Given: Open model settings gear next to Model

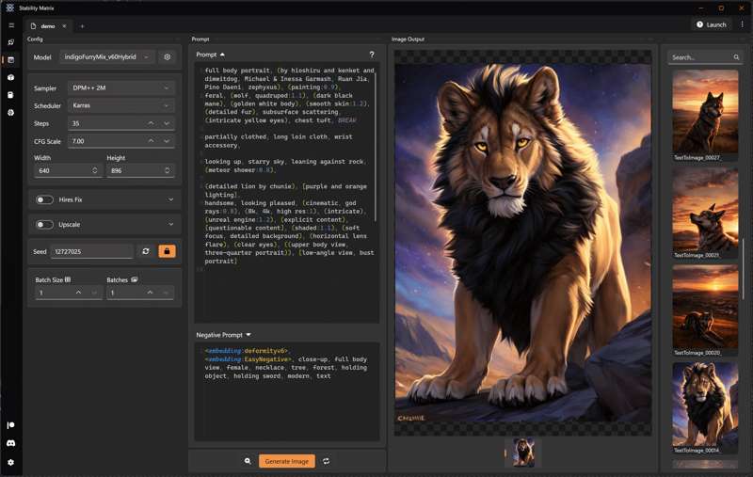Looking at the screenshot, I should coord(168,57).
